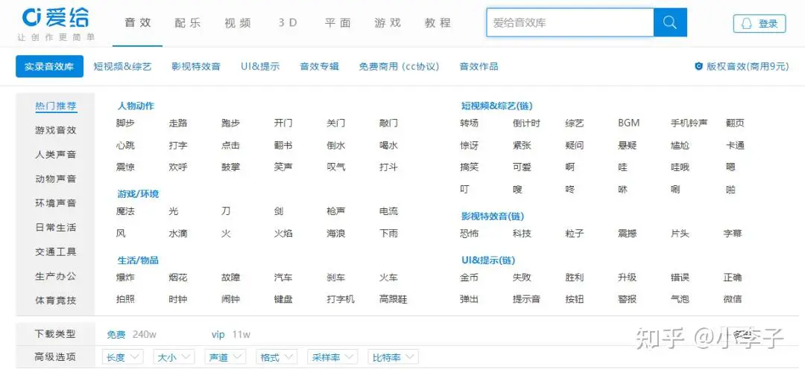Choose 环境声音 sidebar category
Image resolution: width=805 pixels, height=372 pixels.
[56, 203]
